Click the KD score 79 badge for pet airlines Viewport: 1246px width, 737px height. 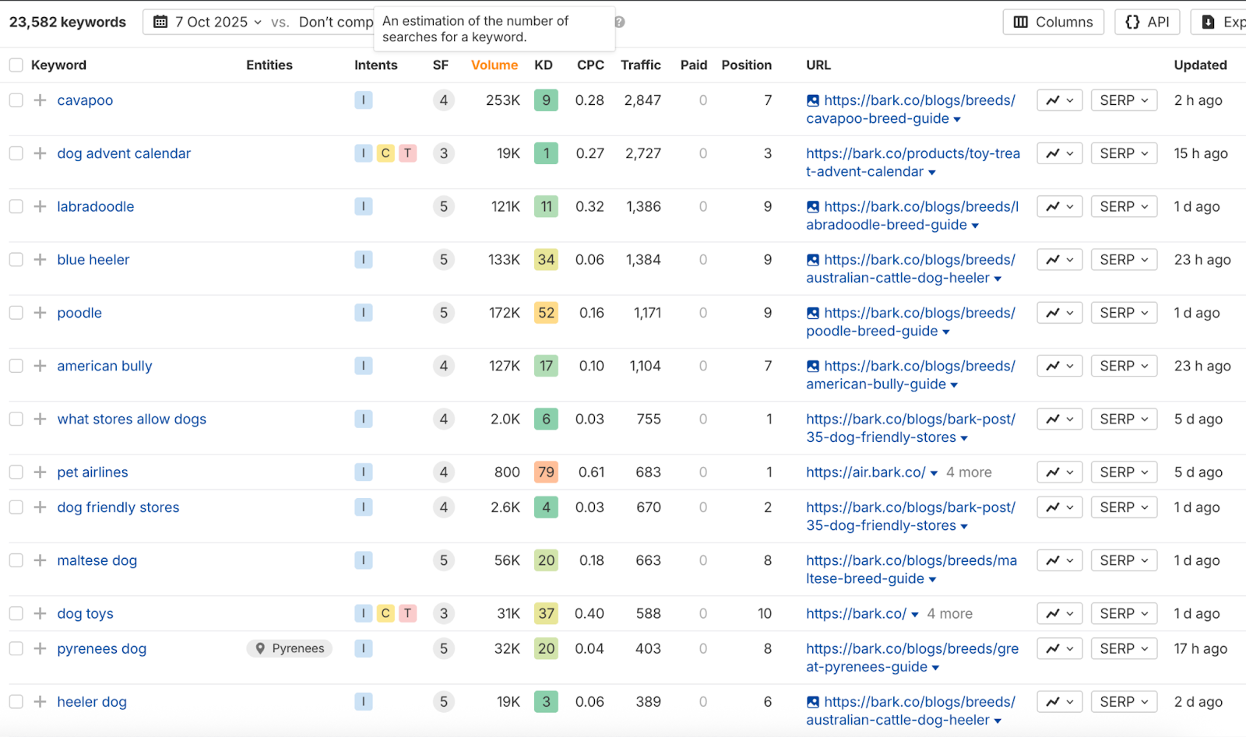pos(546,472)
